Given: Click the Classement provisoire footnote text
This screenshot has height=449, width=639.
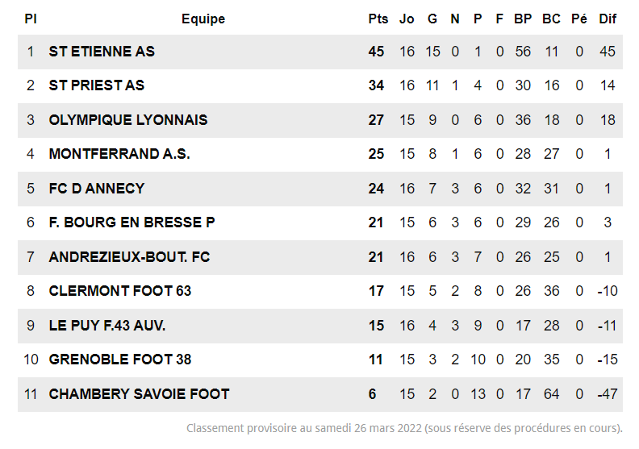Looking at the screenshot, I should 404,428.
